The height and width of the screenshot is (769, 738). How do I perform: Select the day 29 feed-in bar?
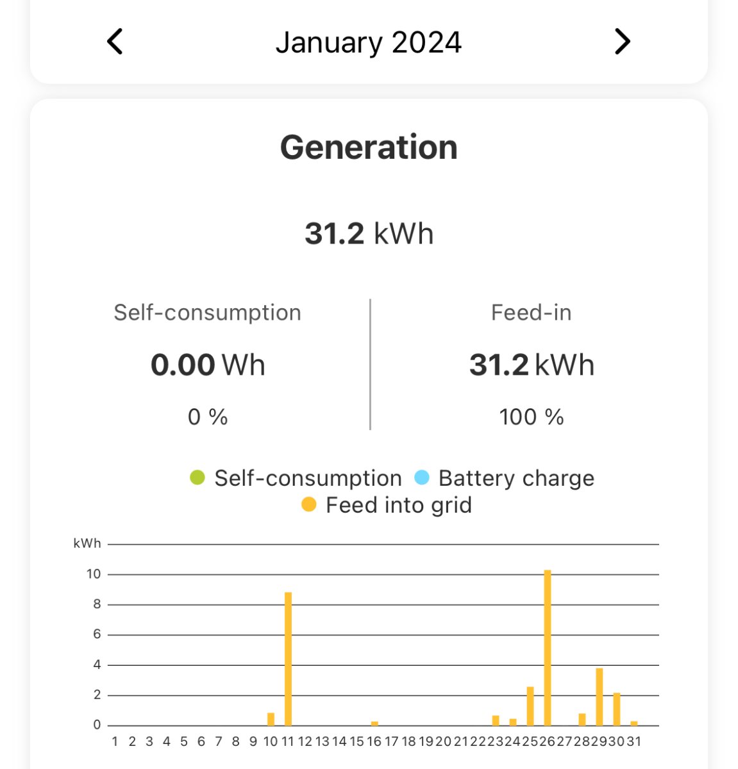click(600, 697)
